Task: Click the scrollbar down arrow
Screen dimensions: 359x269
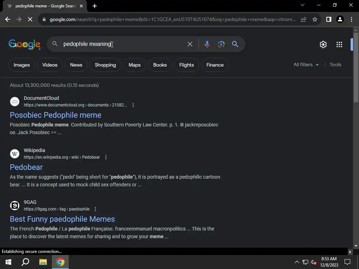Action: [x=356, y=246]
